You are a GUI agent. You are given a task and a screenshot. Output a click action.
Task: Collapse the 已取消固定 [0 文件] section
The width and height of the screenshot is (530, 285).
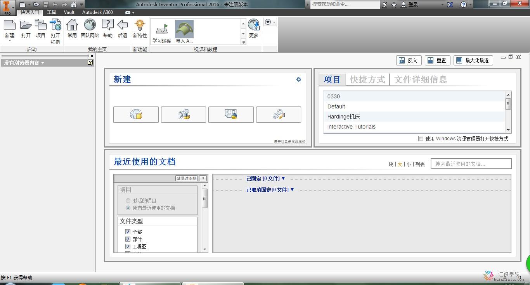coord(292,189)
